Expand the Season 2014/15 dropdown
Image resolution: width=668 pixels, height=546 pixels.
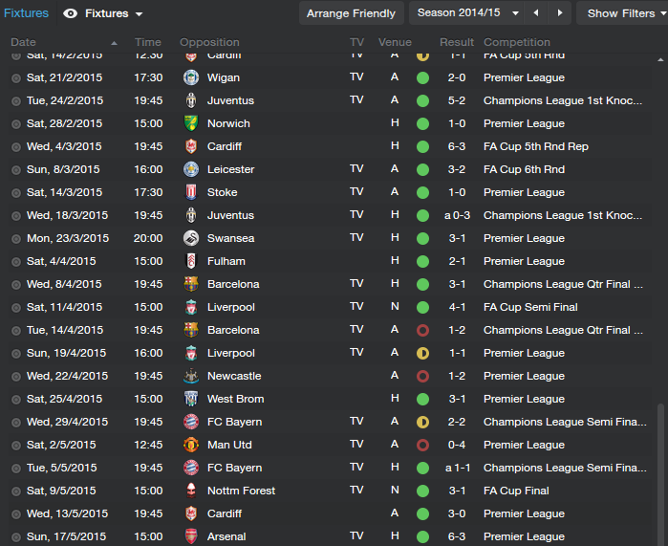(467, 12)
